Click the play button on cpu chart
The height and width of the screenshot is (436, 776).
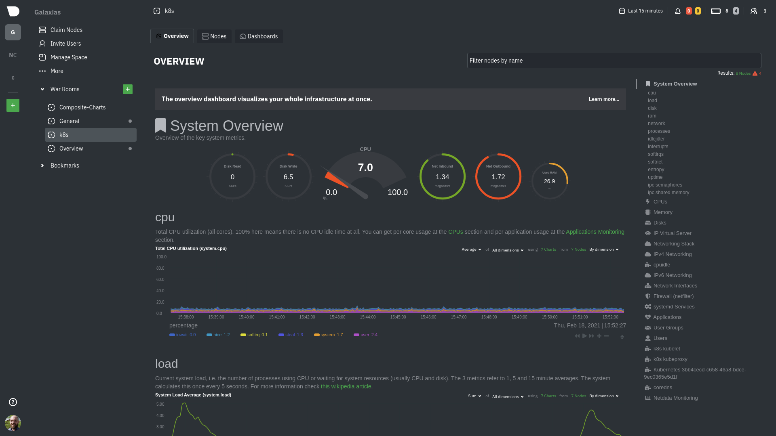pyautogui.click(x=584, y=336)
